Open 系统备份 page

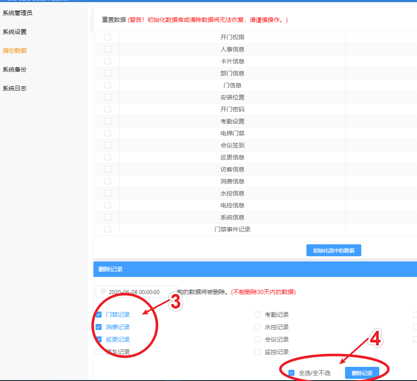click(15, 69)
